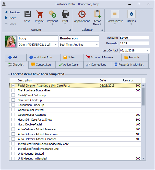Click the Rewards points field
Image resolution: width=155 pixels, height=170 pixels.
click(135, 43)
